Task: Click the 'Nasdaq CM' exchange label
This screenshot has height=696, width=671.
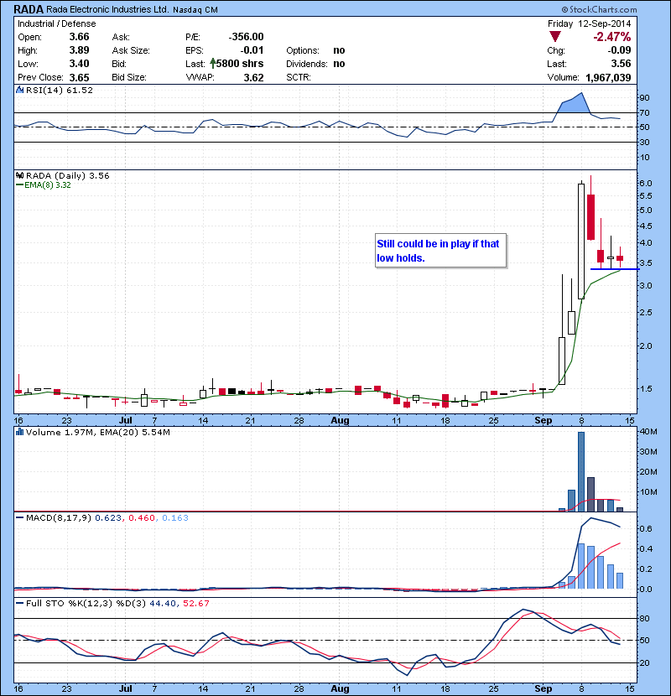Action: 195,10
